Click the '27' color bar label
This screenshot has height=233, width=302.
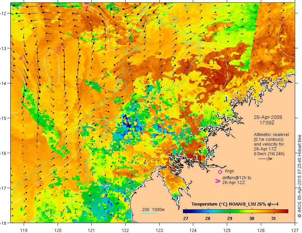[186, 218]
